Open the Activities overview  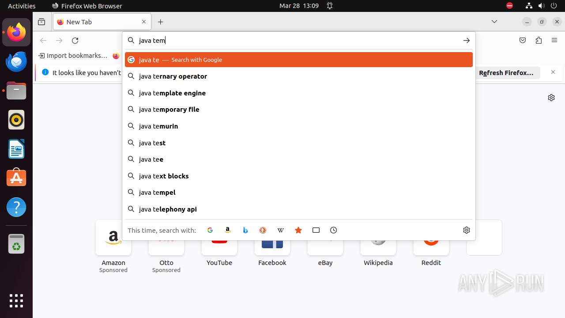(22, 6)
